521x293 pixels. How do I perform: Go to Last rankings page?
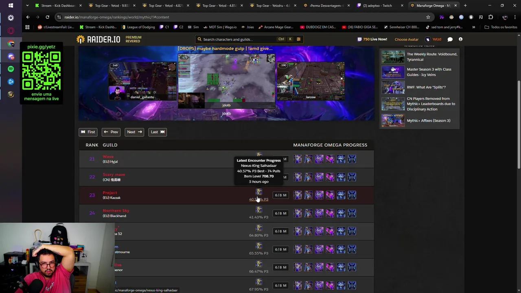[158, 132]
